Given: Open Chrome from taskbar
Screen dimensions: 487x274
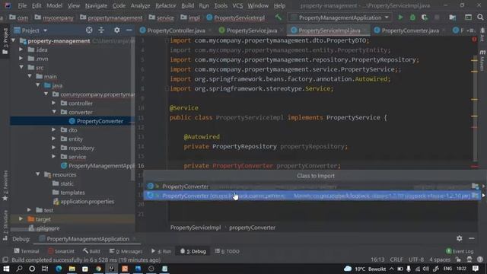Looking at the screenshot, I should pyautogui.click(x=98, y=269).
